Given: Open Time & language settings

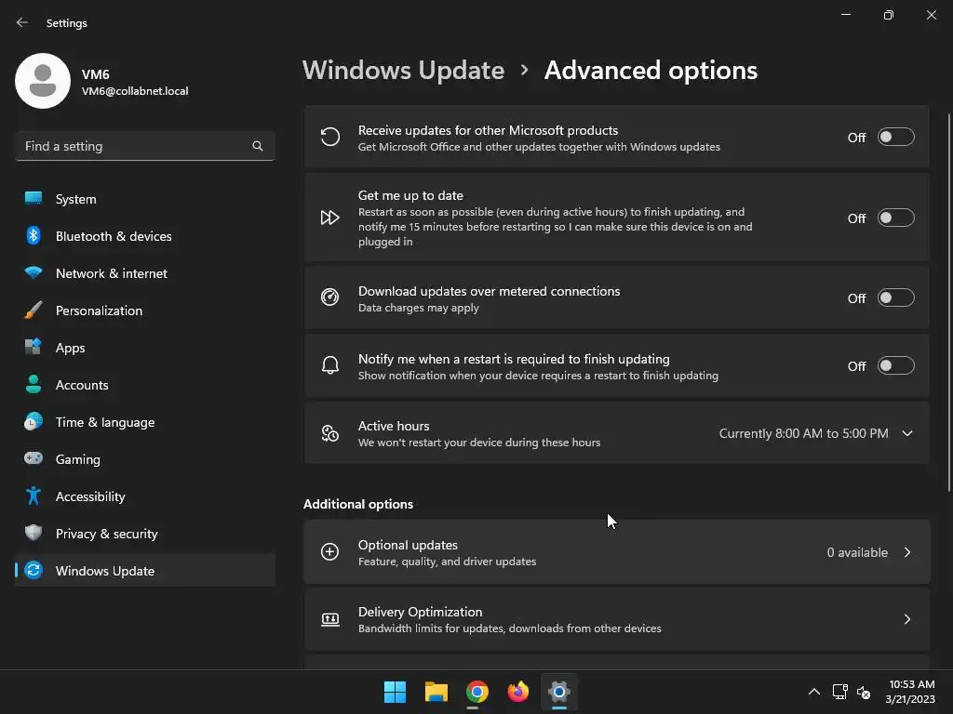Looking at the screenshot, I should click(x=144, y=422).
